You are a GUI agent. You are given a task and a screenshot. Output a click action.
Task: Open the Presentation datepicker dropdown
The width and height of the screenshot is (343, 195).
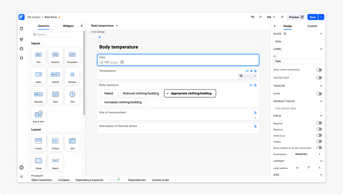click(x=307, y=154)
